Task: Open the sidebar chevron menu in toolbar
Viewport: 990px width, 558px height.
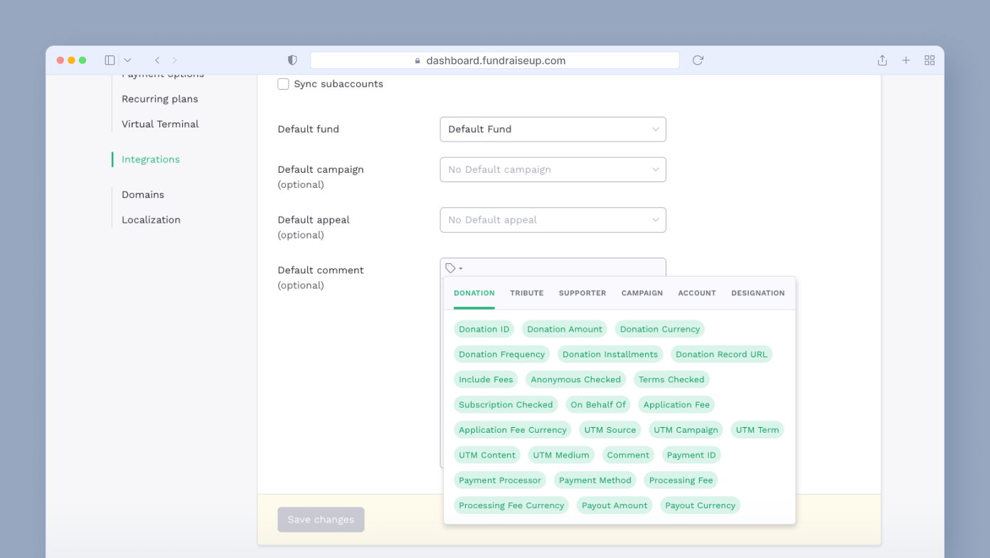Action: pyautogui.click(x=127, y=60)
